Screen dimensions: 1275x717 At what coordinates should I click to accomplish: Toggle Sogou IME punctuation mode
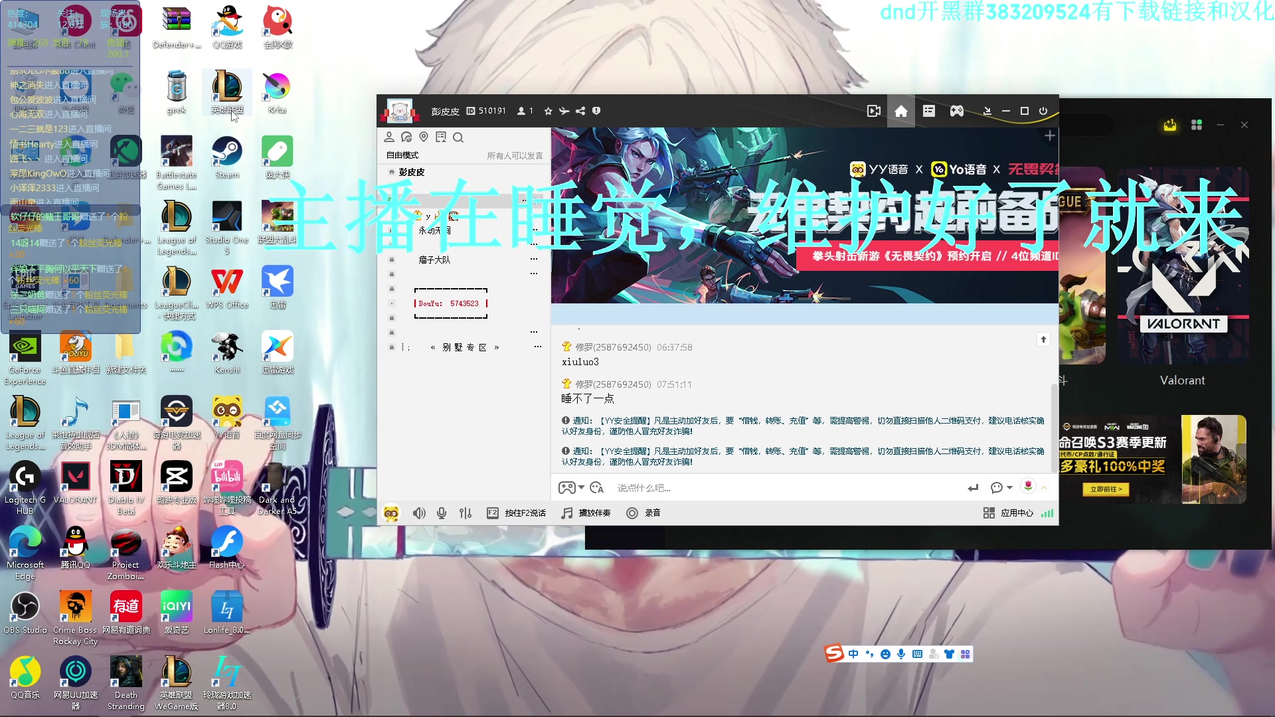click(x=869, y=654)
